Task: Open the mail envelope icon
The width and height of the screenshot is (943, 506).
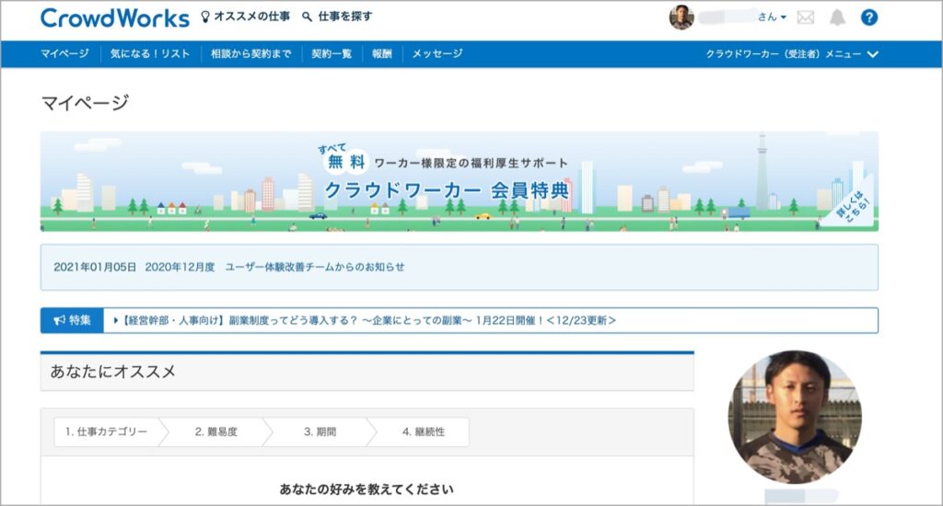Action: (805, 17)
